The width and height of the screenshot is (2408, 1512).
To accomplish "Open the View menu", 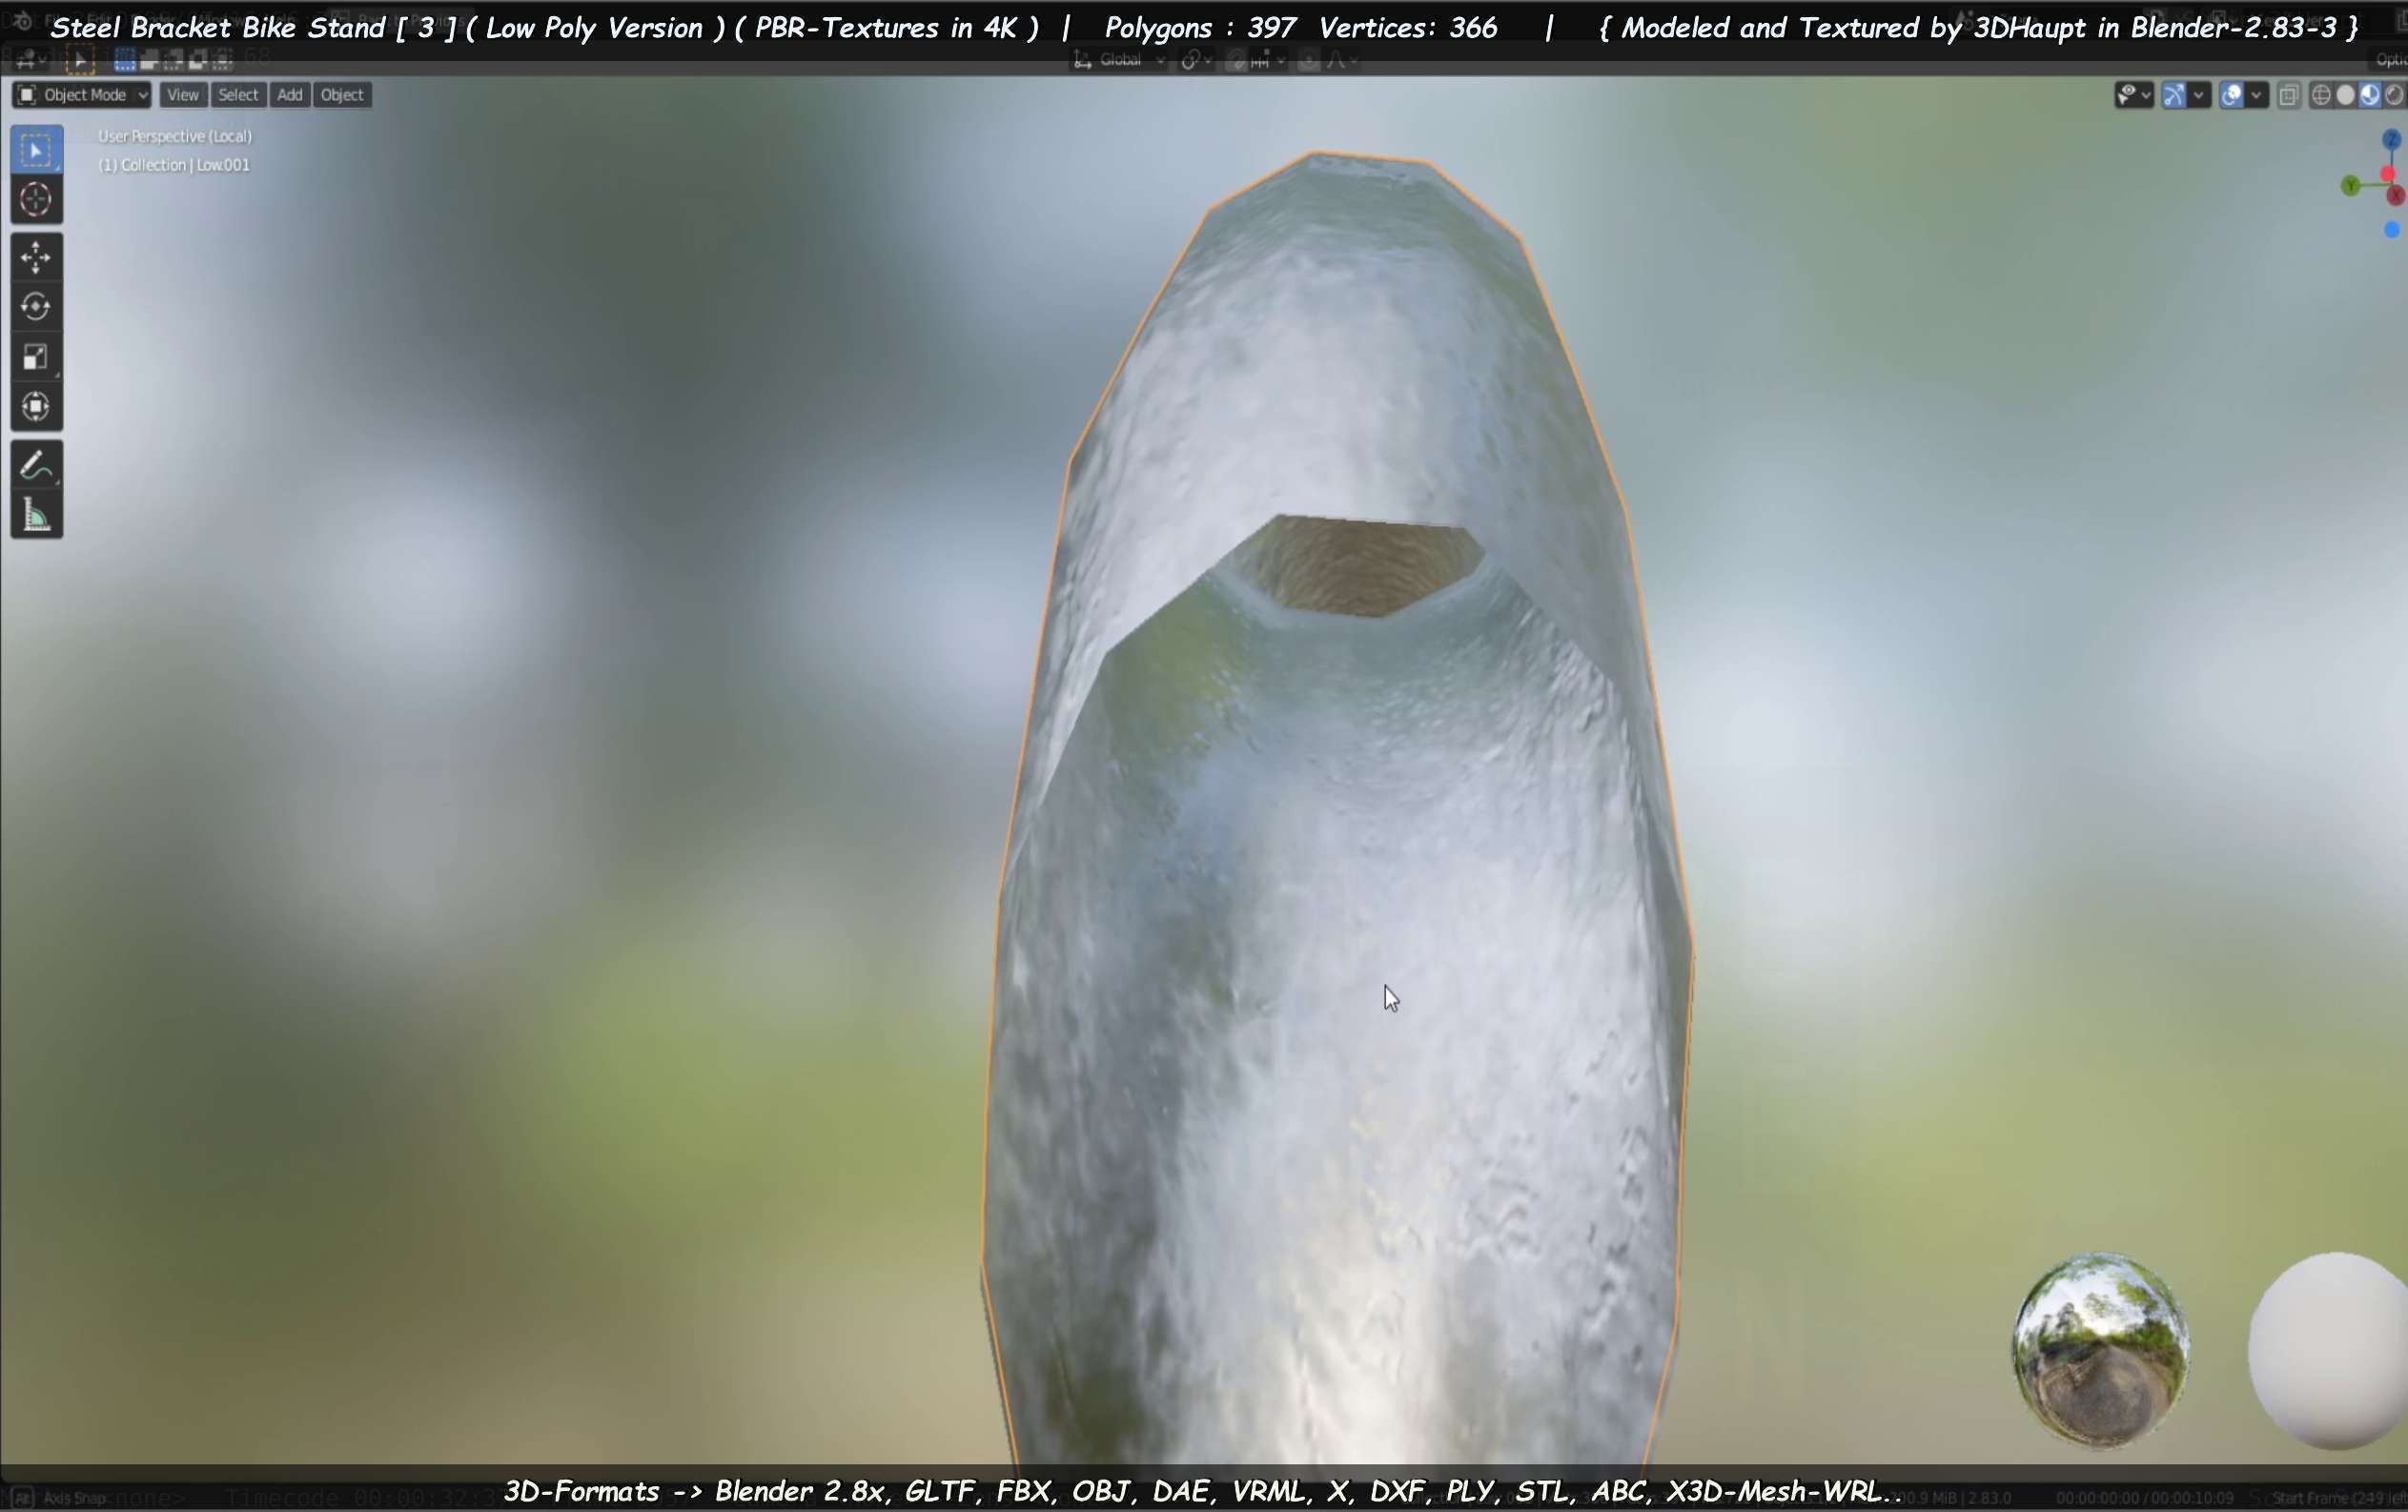I will click(x=182, y=95).
